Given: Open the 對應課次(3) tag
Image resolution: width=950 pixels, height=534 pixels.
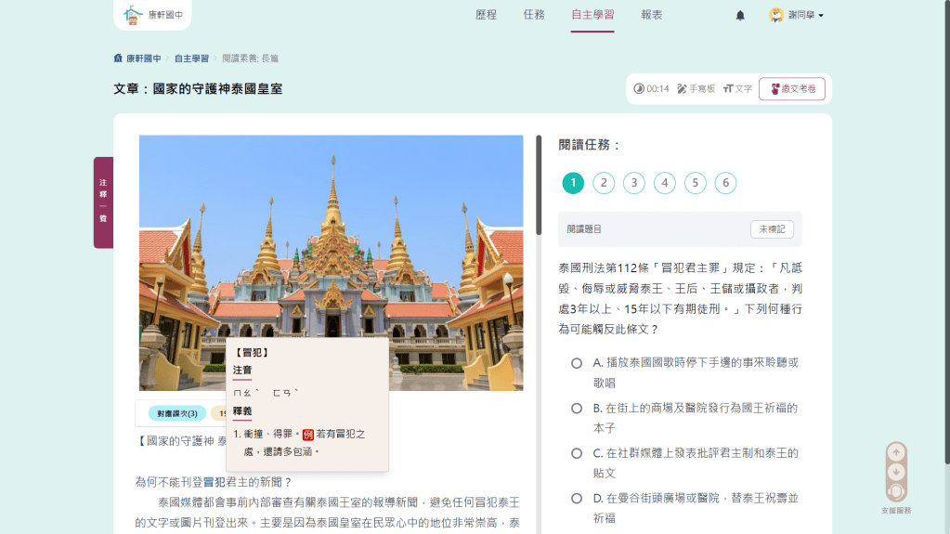Looking at the screenshot, I should (x=176, y=413).
